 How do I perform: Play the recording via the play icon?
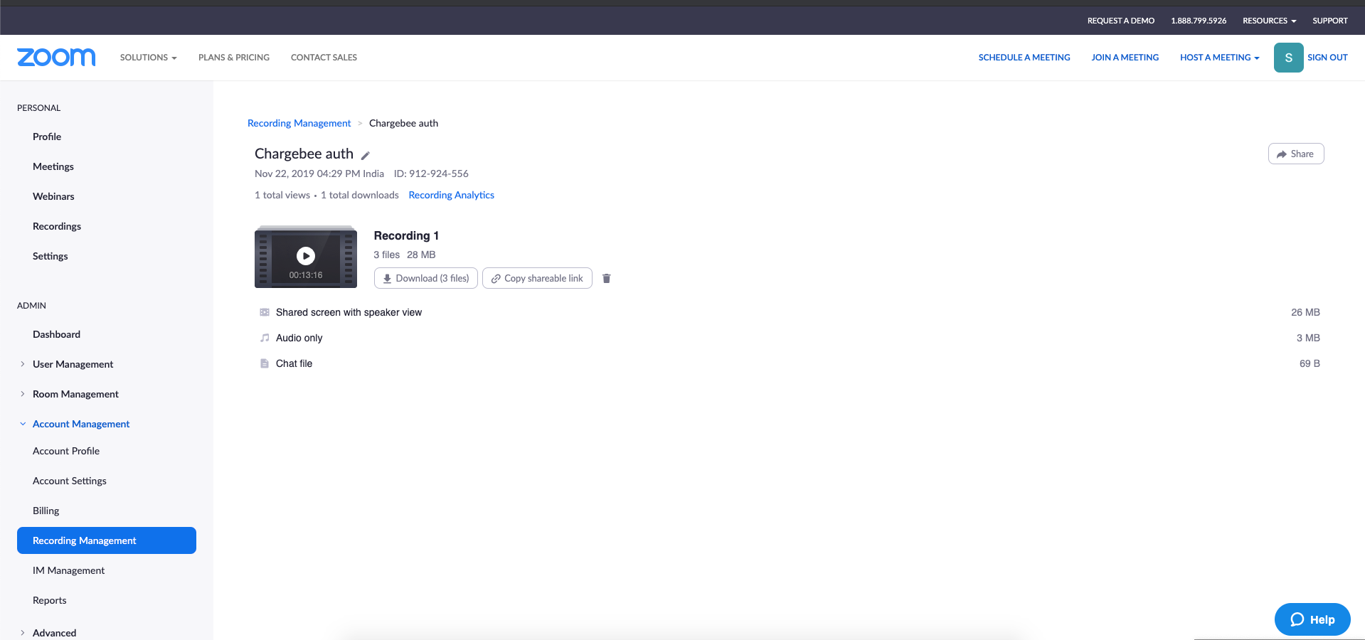coord(306,256)
